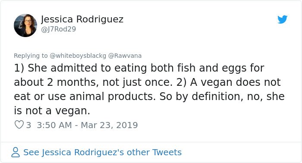The height and width of the screenshot is (163, 302).
Task: Click the person silhouette icon at bottom
Action: [16, 152]
